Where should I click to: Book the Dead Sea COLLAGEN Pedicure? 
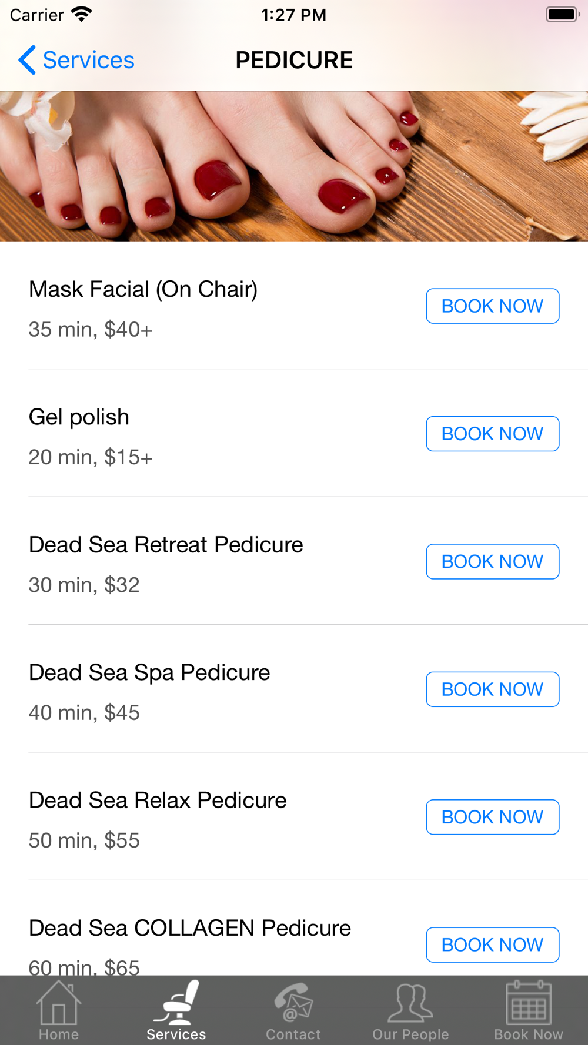point(492,944)
